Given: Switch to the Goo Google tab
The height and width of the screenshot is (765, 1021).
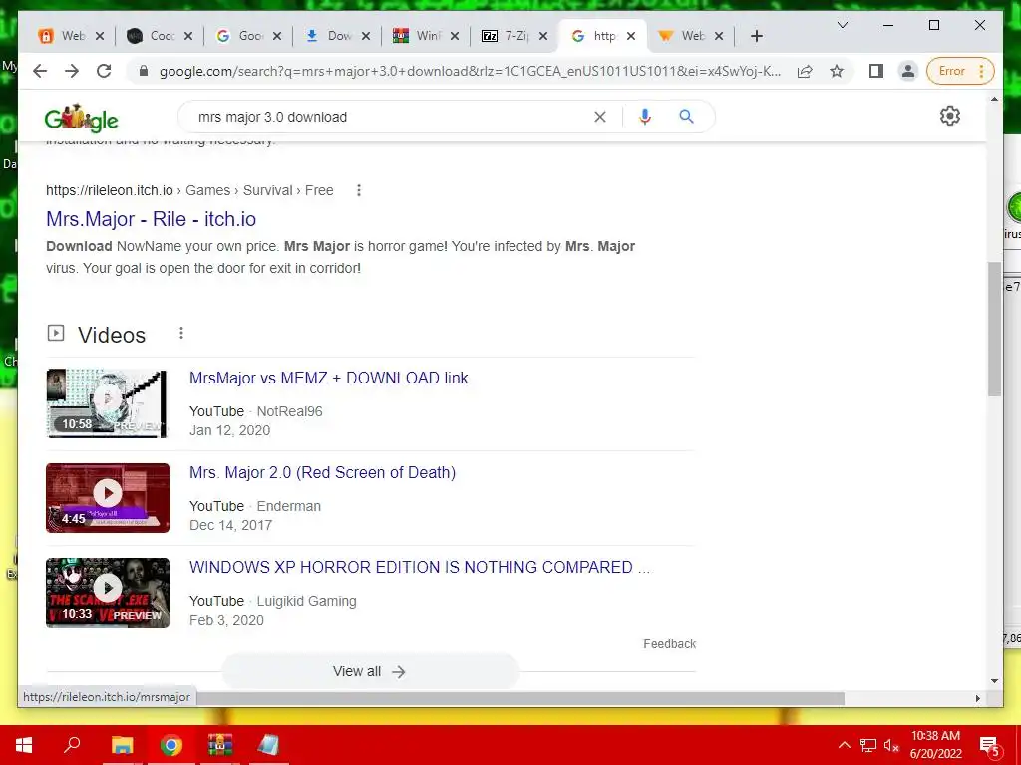Looking at the screenshot, I should tap(241, 36).
